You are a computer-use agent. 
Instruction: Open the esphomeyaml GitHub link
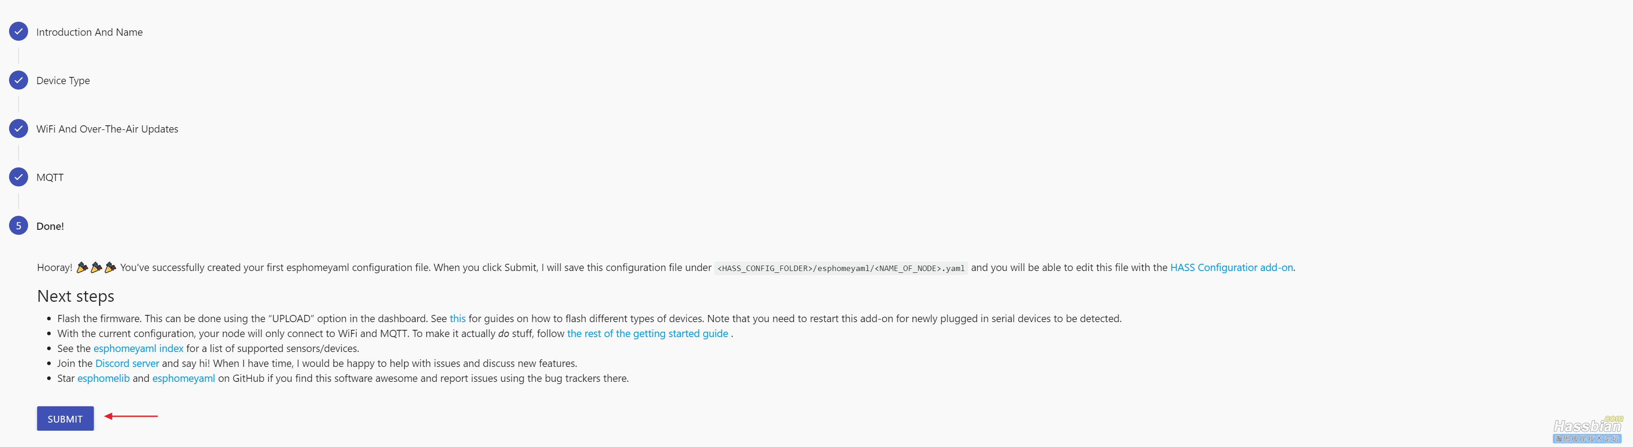pyautogui.click(x=183, y=379)
